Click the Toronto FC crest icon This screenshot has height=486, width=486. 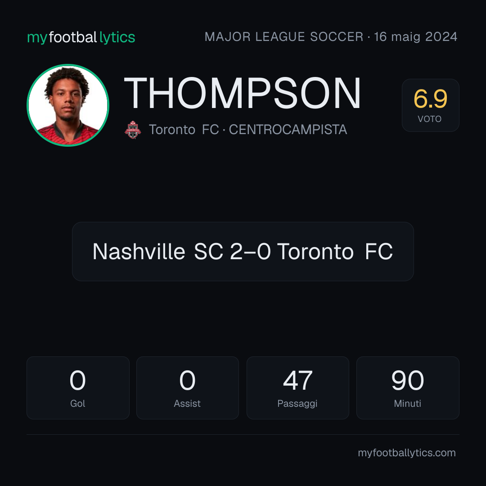click(x=133, y=130)
